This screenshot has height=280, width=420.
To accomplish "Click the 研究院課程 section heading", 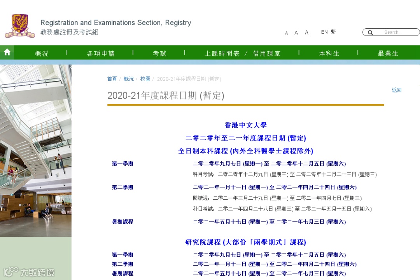I will (246, 242).
